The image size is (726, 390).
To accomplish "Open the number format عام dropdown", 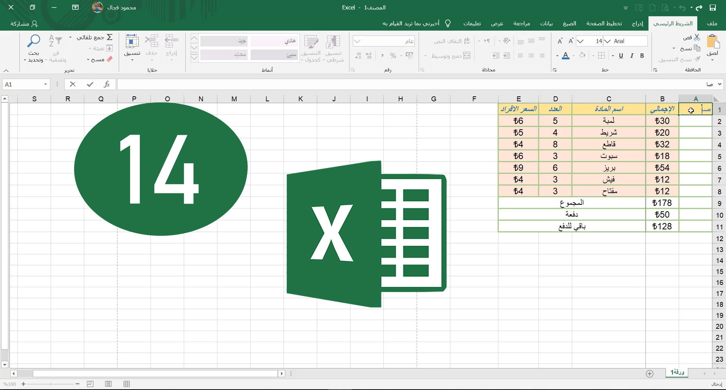I will tap(357, 41).
